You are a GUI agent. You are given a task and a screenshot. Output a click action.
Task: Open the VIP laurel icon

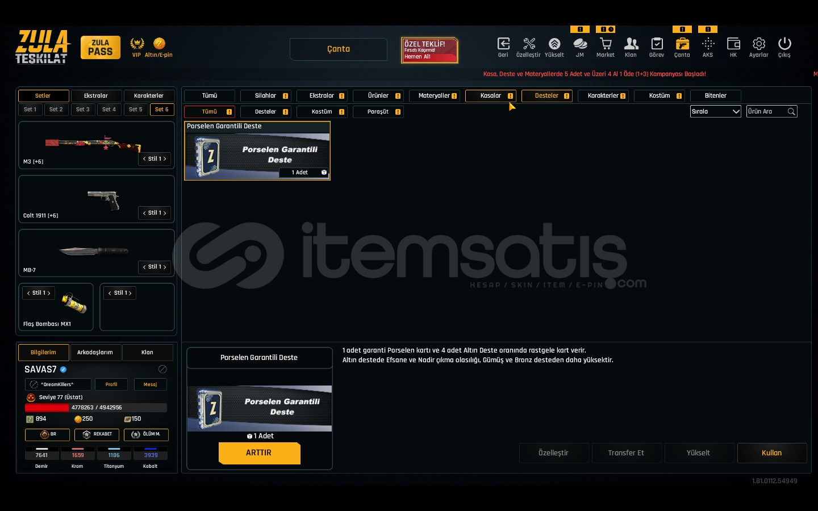tap(137, 44)
